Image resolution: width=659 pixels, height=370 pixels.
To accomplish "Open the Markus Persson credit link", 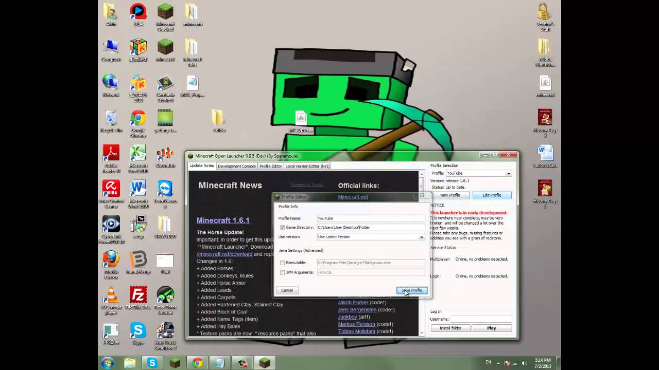I will (x=356, y=324).
